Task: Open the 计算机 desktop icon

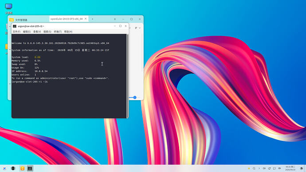Action: pos(8,8)
